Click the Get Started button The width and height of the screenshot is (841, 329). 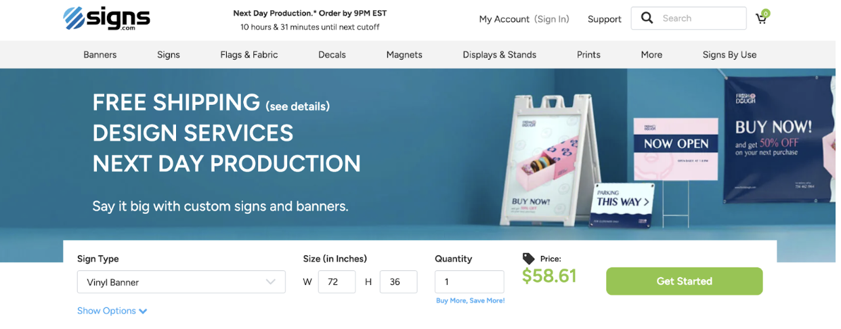click(x=684, y=282)
